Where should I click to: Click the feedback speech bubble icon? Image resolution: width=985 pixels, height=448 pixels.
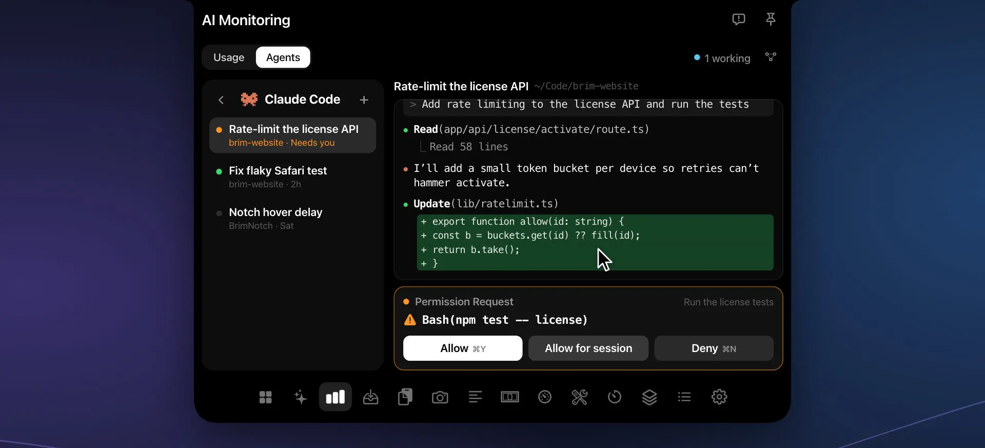[739, 20]
